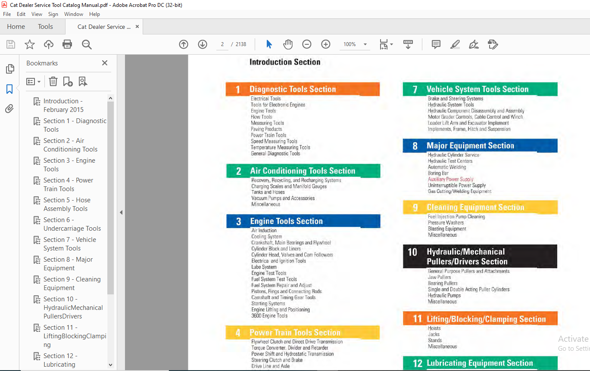Choose the Selection arrow tool
The width and height of the screenshot is (590, 371).
269,44
